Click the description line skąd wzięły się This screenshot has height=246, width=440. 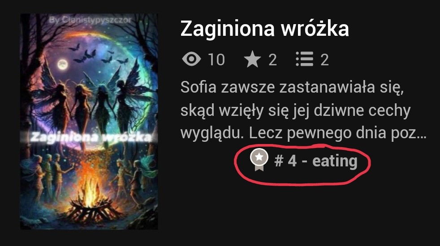tap(295, 110)
